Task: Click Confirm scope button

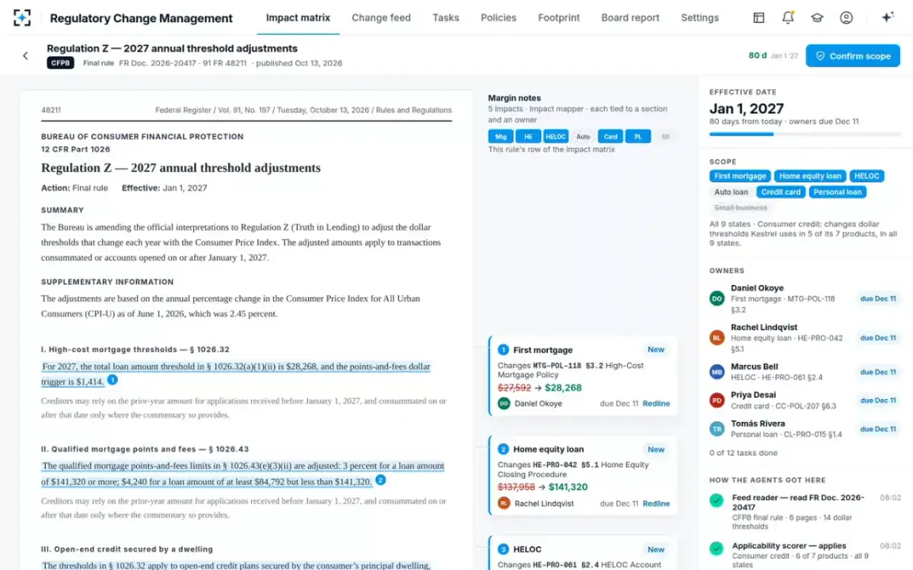Action: 853,55
